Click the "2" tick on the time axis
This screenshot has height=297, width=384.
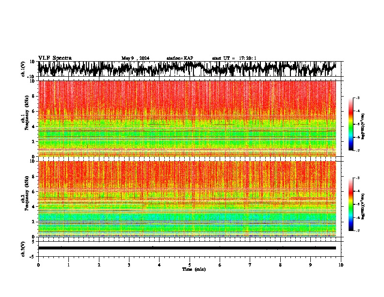[x=99, y=265]
